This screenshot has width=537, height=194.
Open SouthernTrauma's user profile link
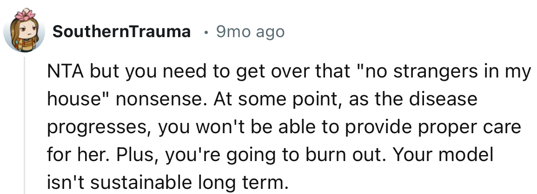tap(121, 32)
